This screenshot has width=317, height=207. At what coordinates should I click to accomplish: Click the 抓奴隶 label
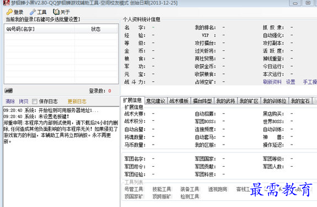(x=273, y=28)
